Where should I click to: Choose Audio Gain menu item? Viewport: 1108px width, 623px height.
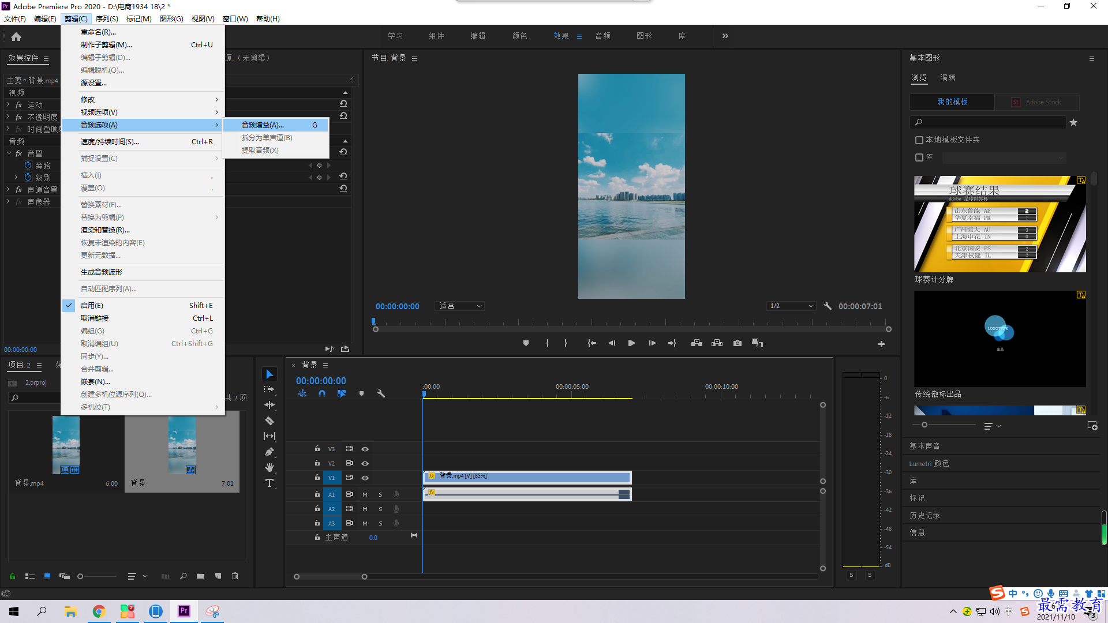click(276, 125)
